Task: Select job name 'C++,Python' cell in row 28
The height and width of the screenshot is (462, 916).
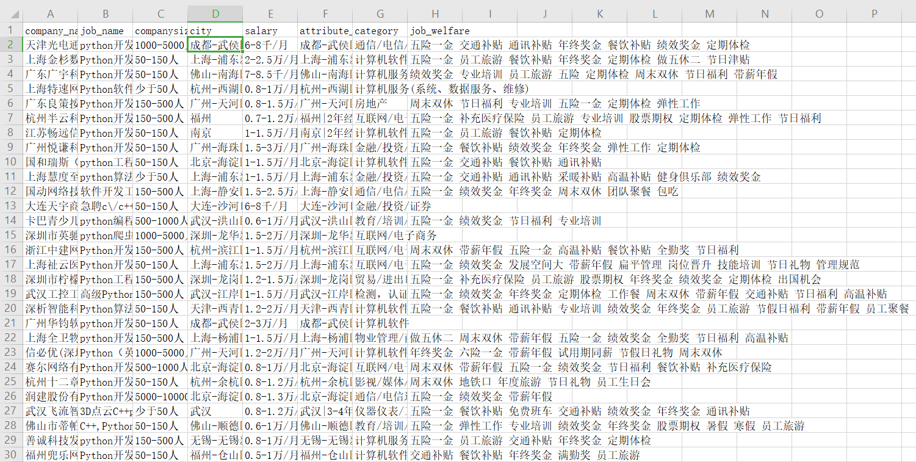Action: click(106, 426)
